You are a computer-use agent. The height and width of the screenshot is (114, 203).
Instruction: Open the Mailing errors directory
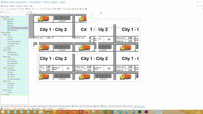[x=13, y=53]
